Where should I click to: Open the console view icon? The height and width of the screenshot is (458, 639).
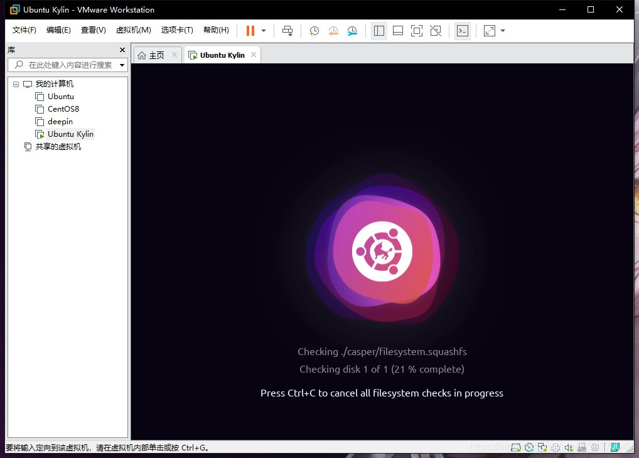(463, 31)
